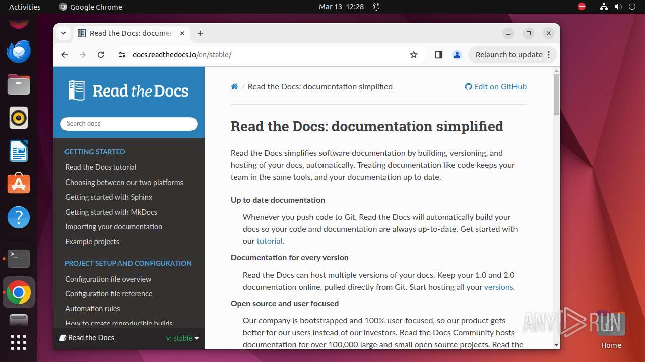This screenshot has width=645, height=362.
Task: Click the Read the Docs logo
Action: tap(128, 90)
